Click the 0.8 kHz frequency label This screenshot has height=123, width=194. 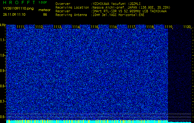(3, 86)
